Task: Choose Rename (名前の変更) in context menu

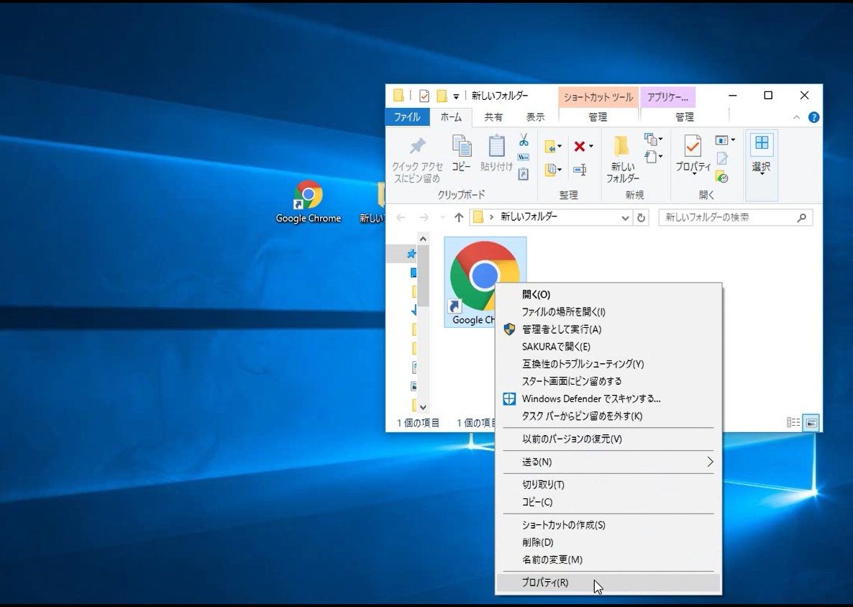Action: pyautogui.click(x=609, y=560)
